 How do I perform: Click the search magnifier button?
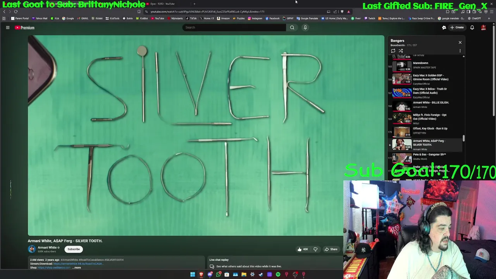[292, 28]
